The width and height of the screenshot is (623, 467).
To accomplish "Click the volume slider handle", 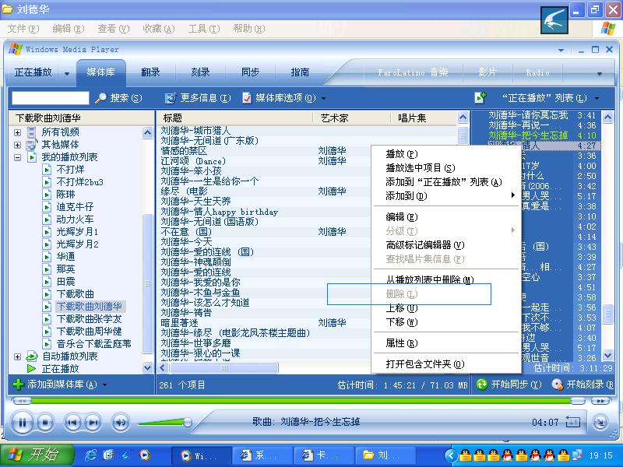I will [x=187, y=422].
